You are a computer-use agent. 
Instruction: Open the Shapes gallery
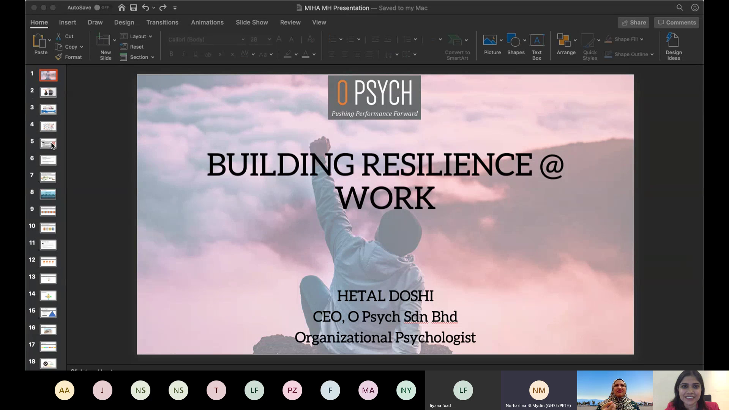513,40
